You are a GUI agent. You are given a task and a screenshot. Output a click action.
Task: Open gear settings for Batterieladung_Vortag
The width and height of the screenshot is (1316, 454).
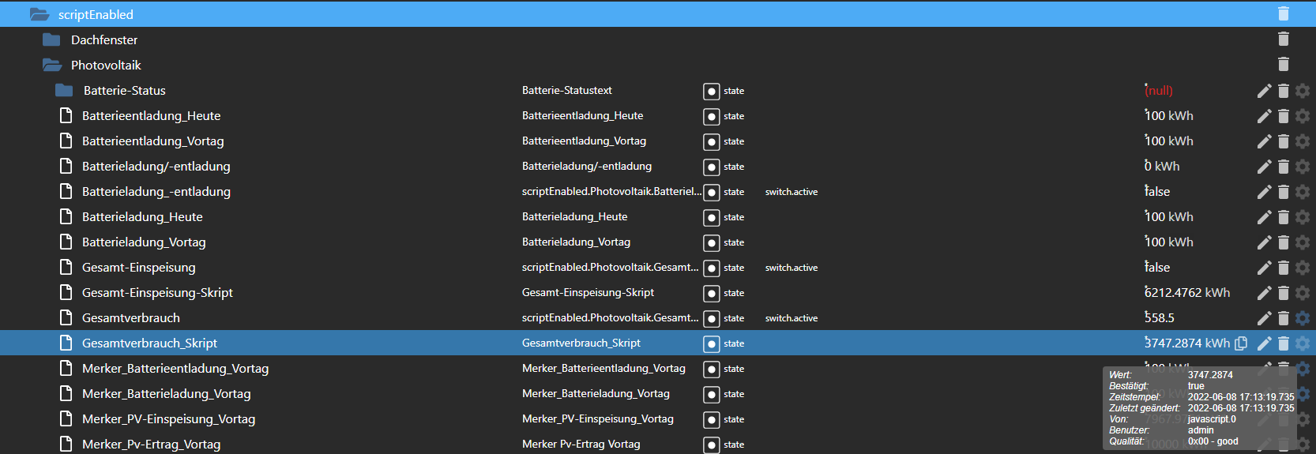1303,242
